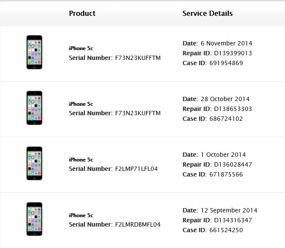The height and width of the screenshot is (248, 285).
Task: Select Repair ID D138653303
Action: click(233, 109)
